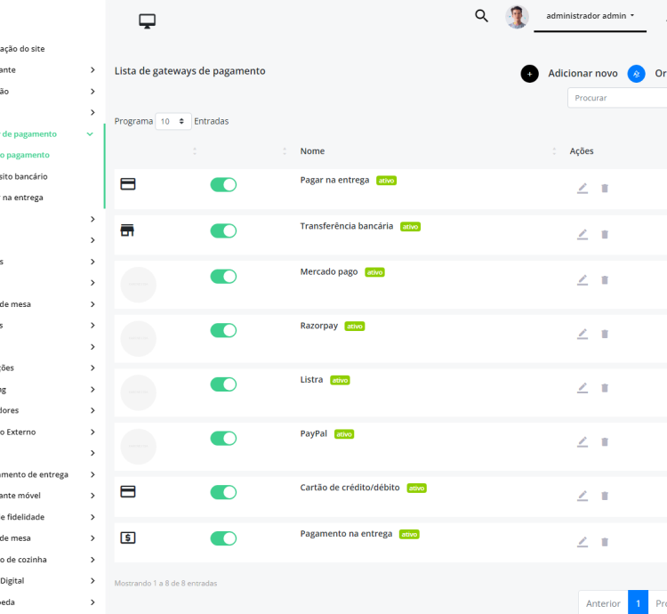Open the search magnifier icon
Viewport: 667px width, 614px height.
[x=481, y=16]
